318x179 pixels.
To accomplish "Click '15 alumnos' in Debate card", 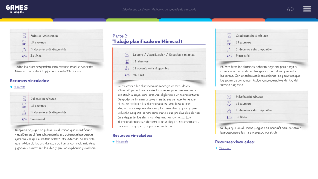I will tap(38, 106).
